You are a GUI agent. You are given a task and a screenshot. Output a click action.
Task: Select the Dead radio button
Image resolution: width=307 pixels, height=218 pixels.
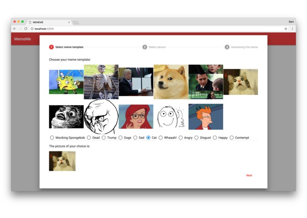tap(89, 138)
